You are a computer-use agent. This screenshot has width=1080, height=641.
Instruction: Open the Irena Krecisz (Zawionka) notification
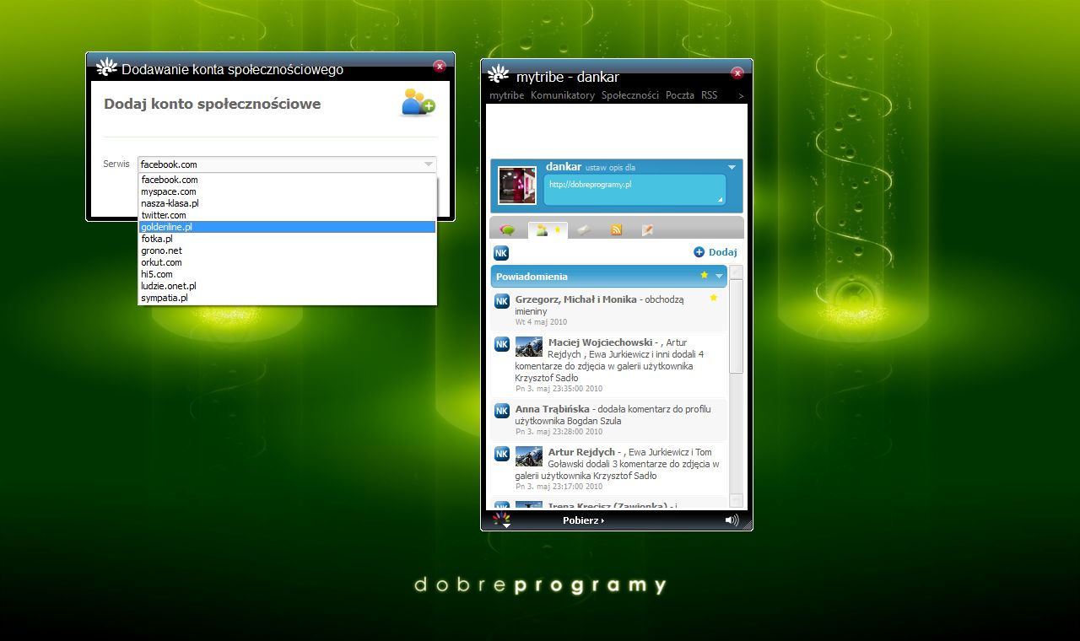coord(608,504)
